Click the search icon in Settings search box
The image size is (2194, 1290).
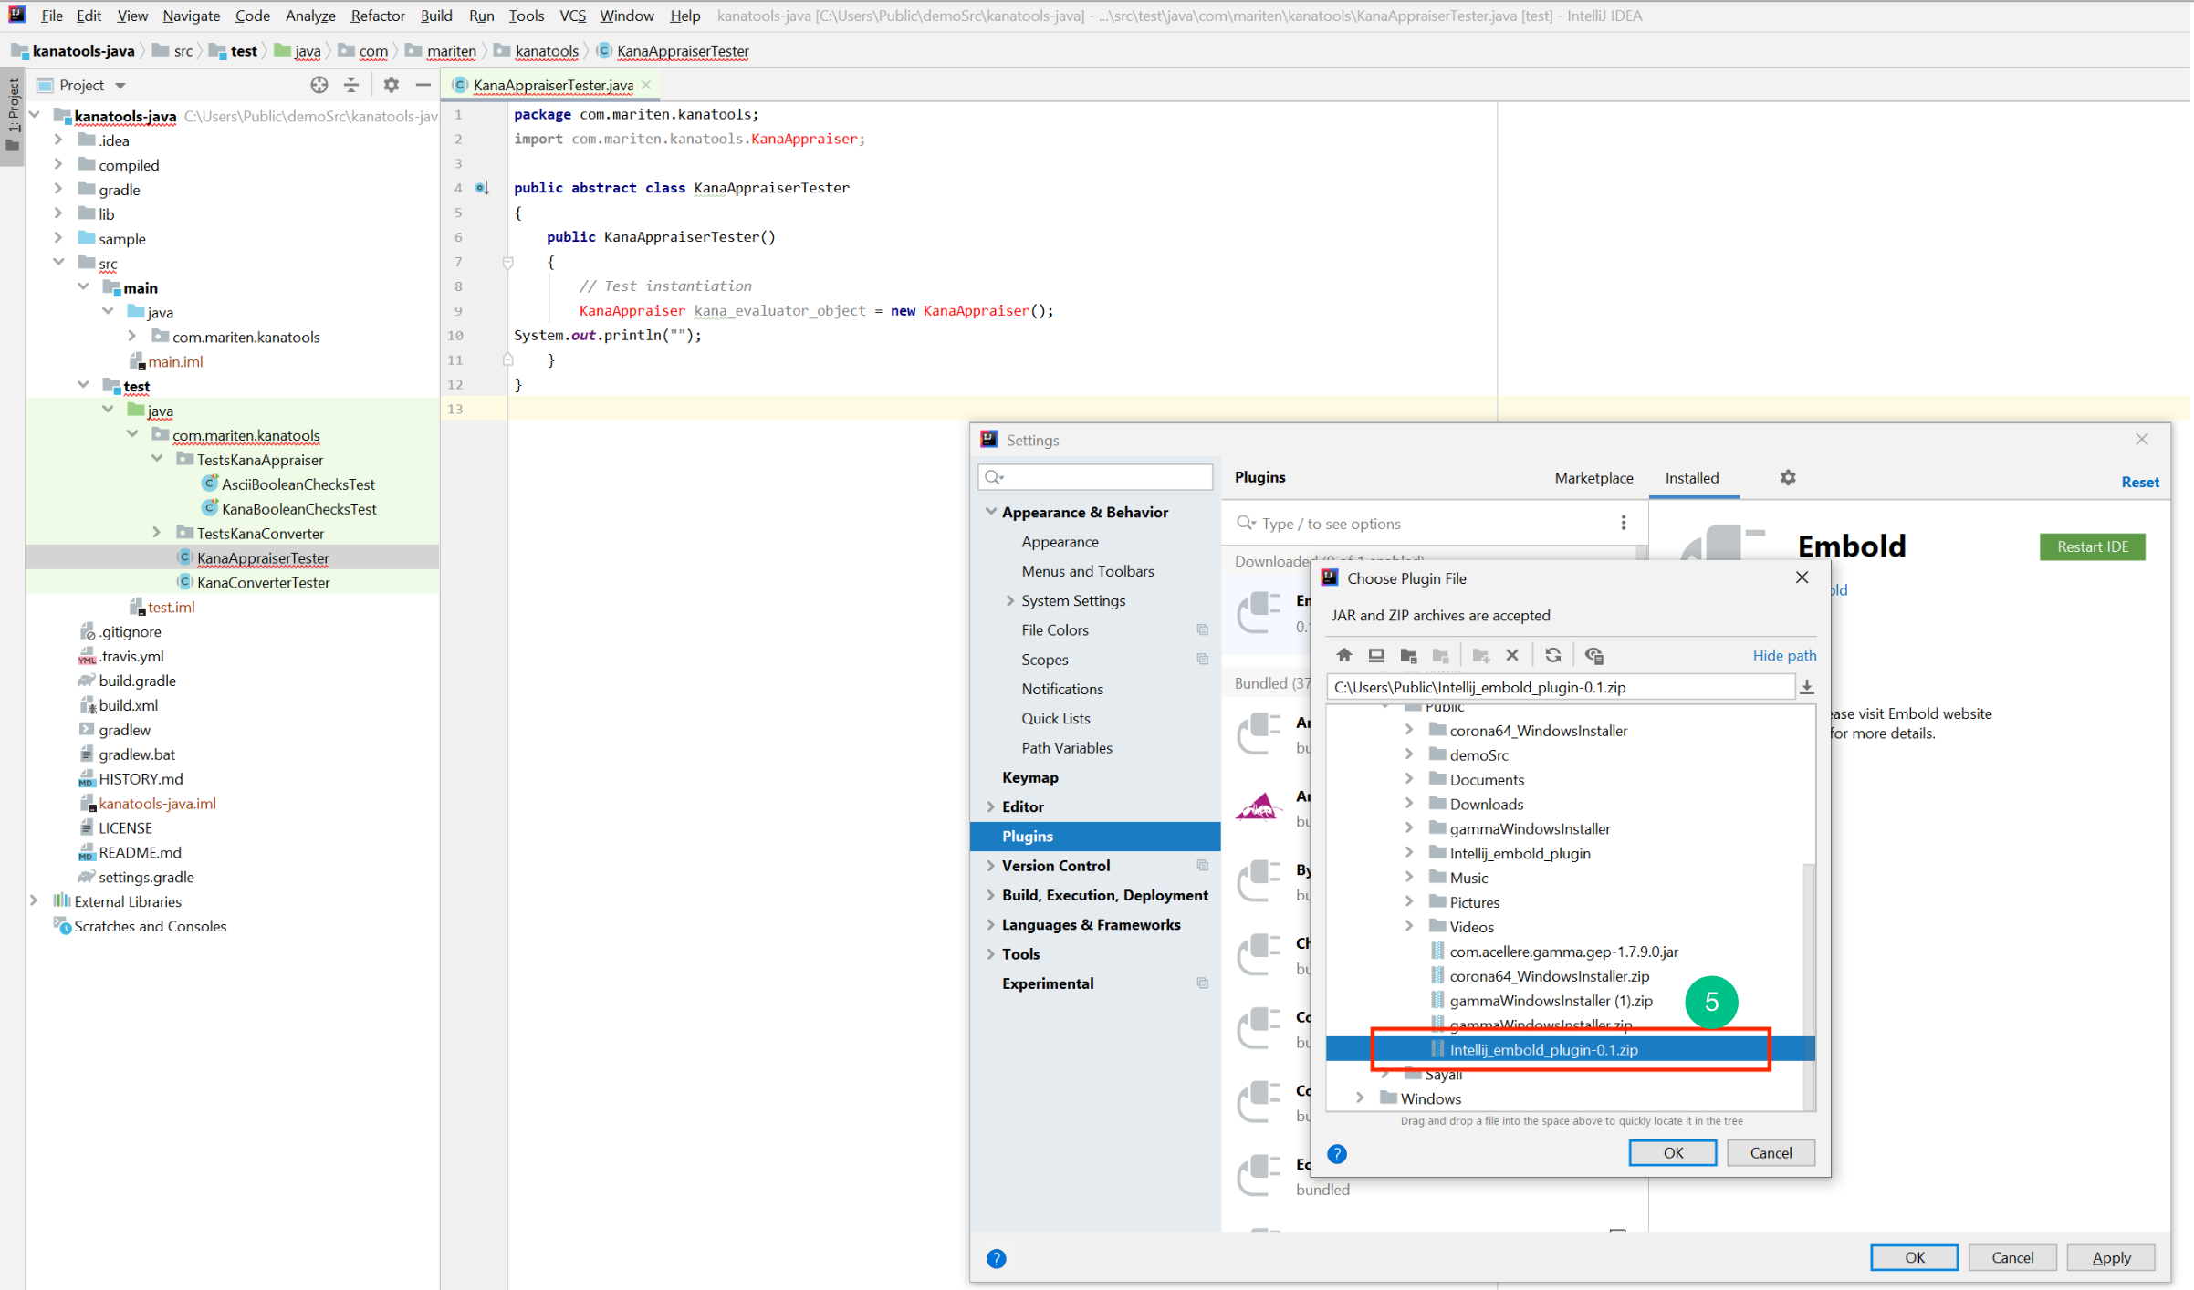(x=994, y=477)
